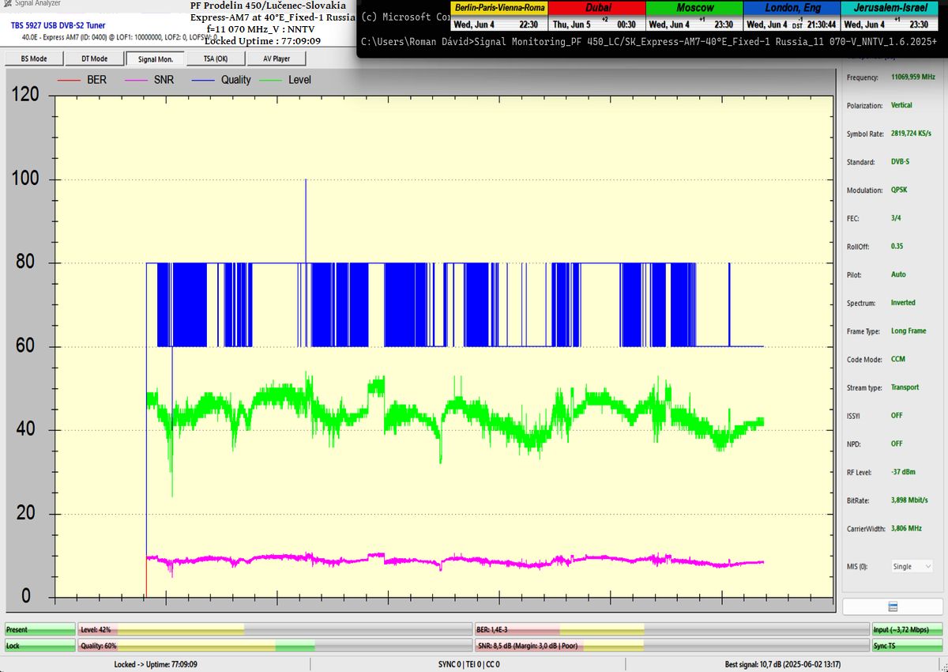948x672 pixels.
Task: Click the Input (~3,72 Mbps) indicator
Action: point(907,629)
